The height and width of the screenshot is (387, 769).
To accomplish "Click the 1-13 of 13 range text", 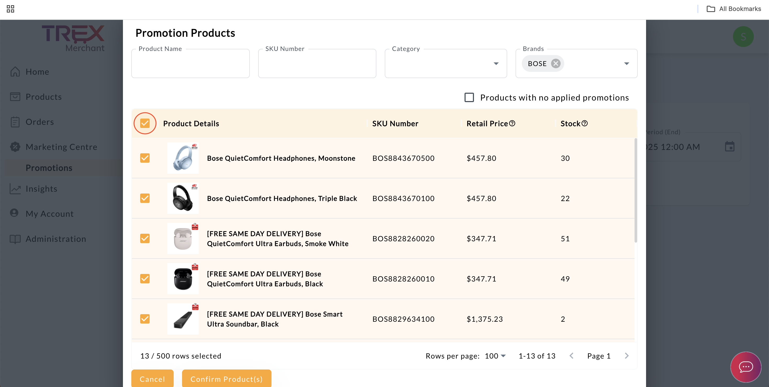I will click(x=537, y=356).
